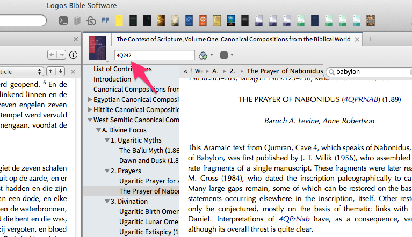Collapse 3. Divination section

107,202
